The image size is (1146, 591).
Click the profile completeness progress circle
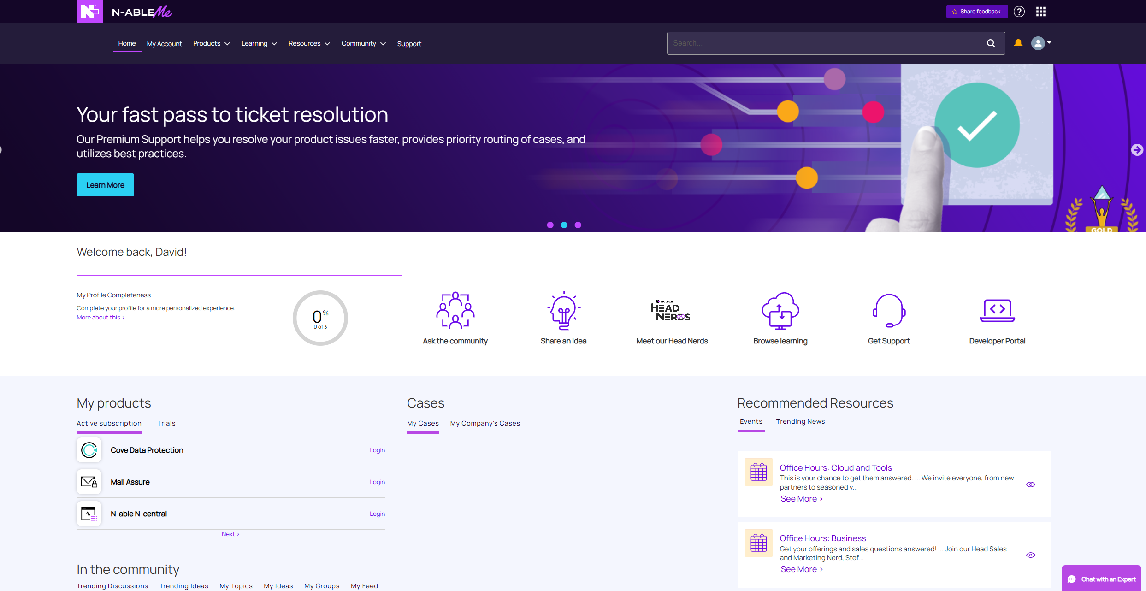pyautogui.click(x=320, y=318)
